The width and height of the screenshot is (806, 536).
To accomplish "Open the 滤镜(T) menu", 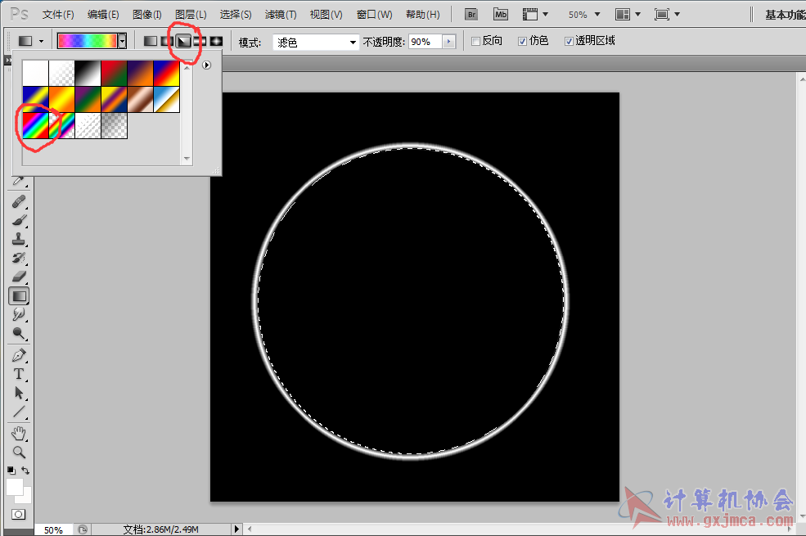I will point(281,15).
